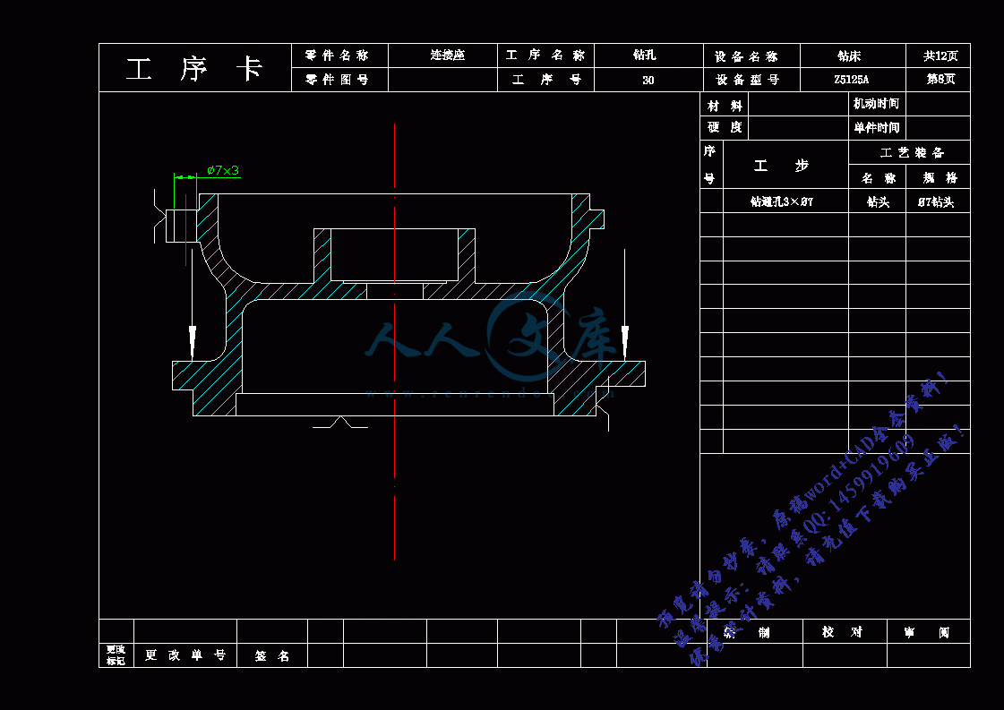The height and width of the screenshot is (710, 1004).
Task: Select the 机动时间 label cell
Action: [x=877, y=105]
